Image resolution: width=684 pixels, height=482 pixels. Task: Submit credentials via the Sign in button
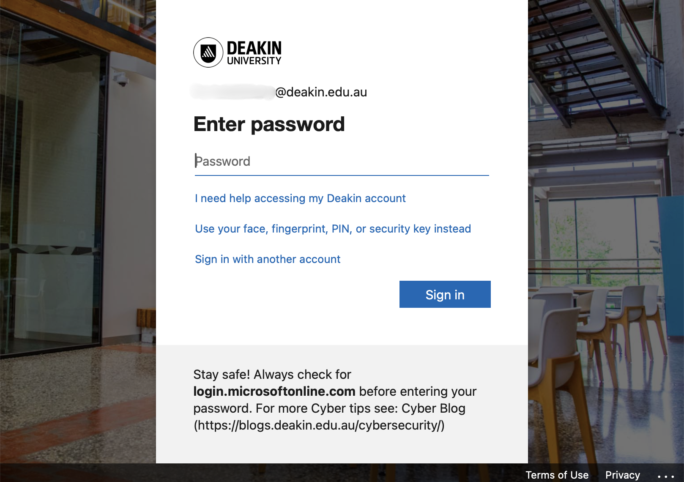click(444, 294)
